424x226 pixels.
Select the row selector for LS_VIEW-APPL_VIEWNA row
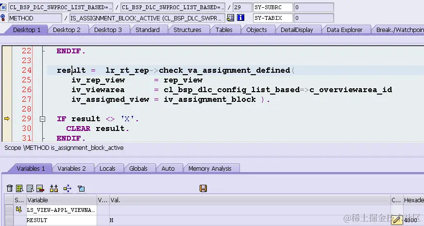tap(9, 210)
